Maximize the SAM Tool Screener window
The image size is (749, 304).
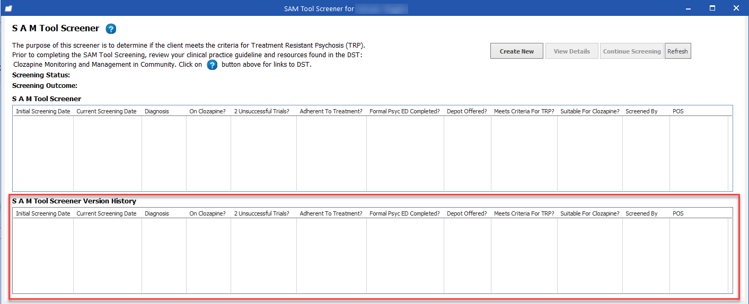click(x=712, y=8)
